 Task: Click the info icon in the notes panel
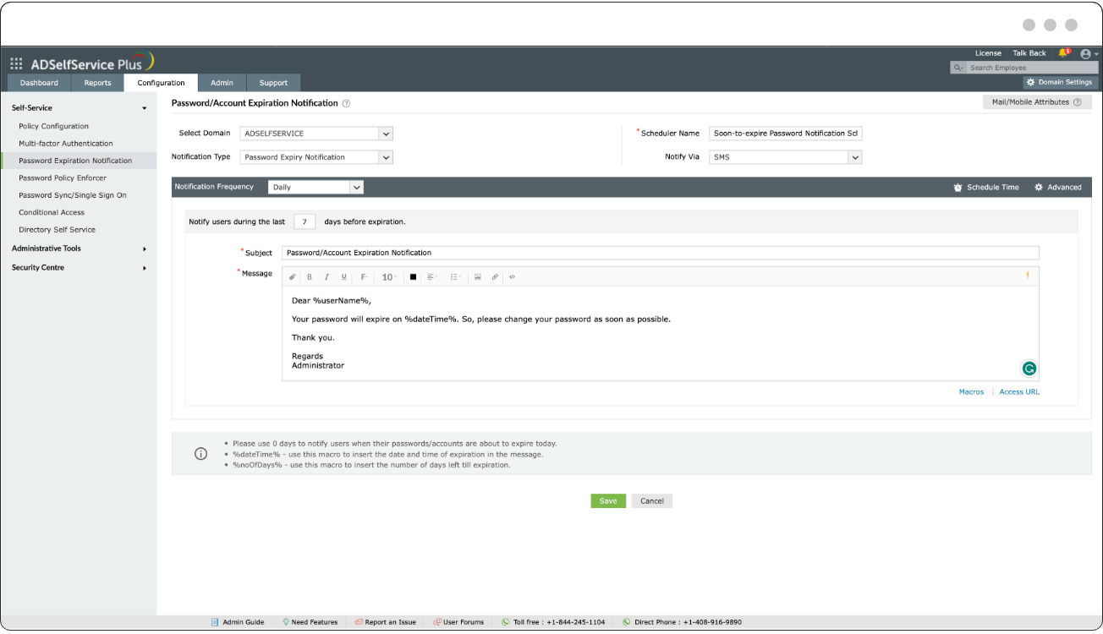[201, 453]
